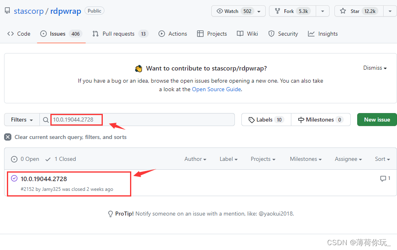397x250 pixels.
Task: Open issue titled 10.0.19044.2728
Action: [43, 179]
